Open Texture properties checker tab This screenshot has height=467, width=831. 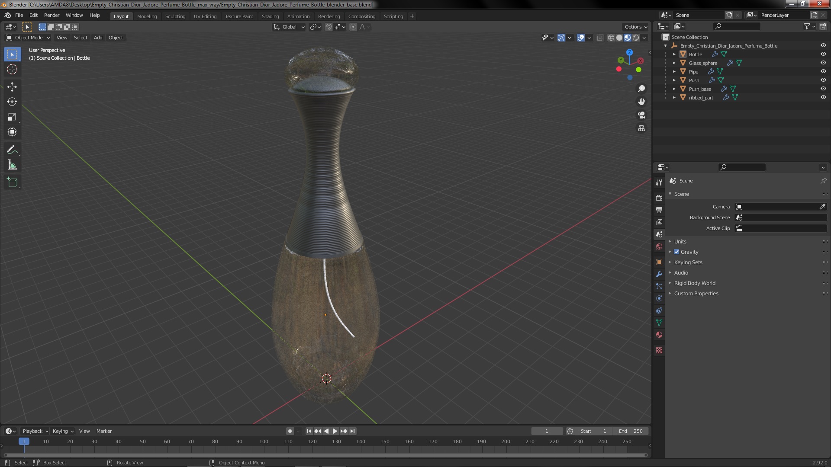(x=659, y=350)
